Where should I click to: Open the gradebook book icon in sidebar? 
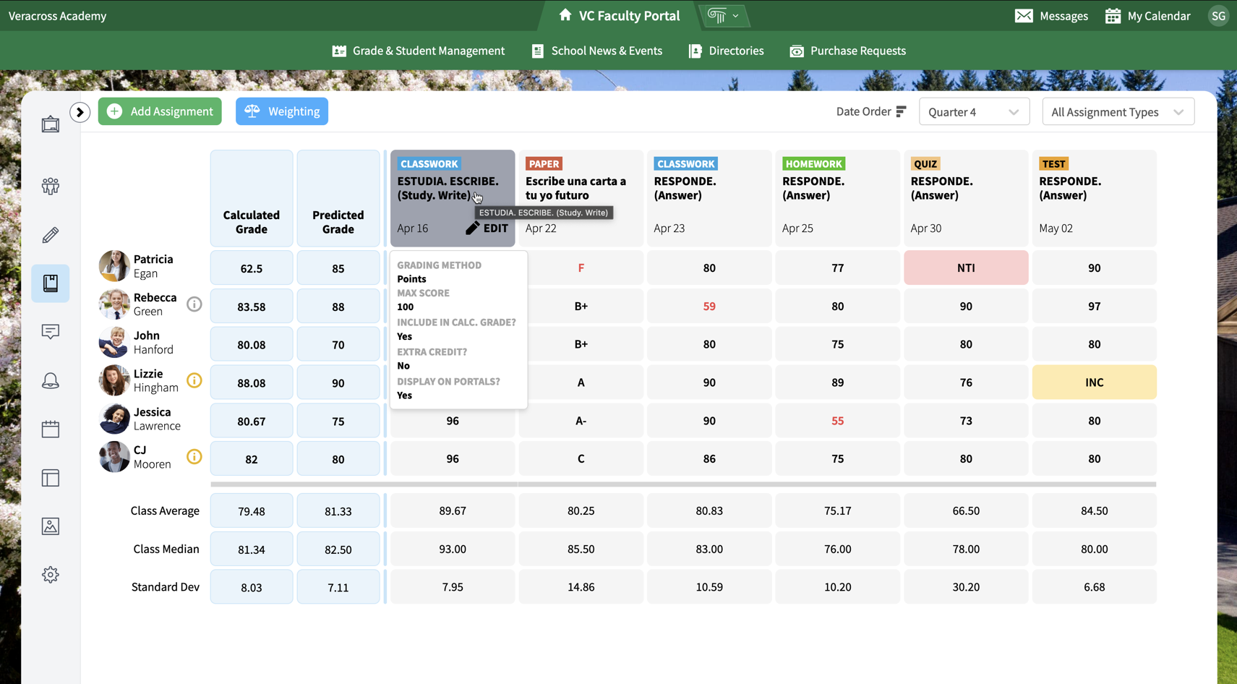tap(50, 283)
